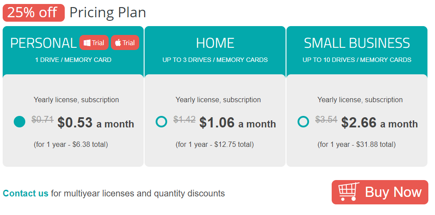Click the SMALL BUSINESS plan heading
Viewport: 435px width, 215px height.
coord(357,43)
